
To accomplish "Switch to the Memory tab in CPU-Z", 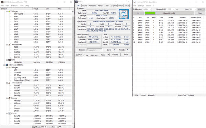I will (x=101, y=5).
